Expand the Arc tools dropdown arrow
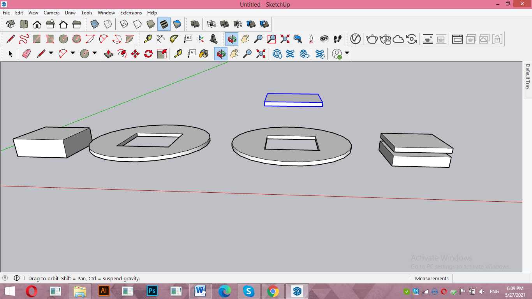532x299 pixels. pyautogui.click(x=72, y=53)
